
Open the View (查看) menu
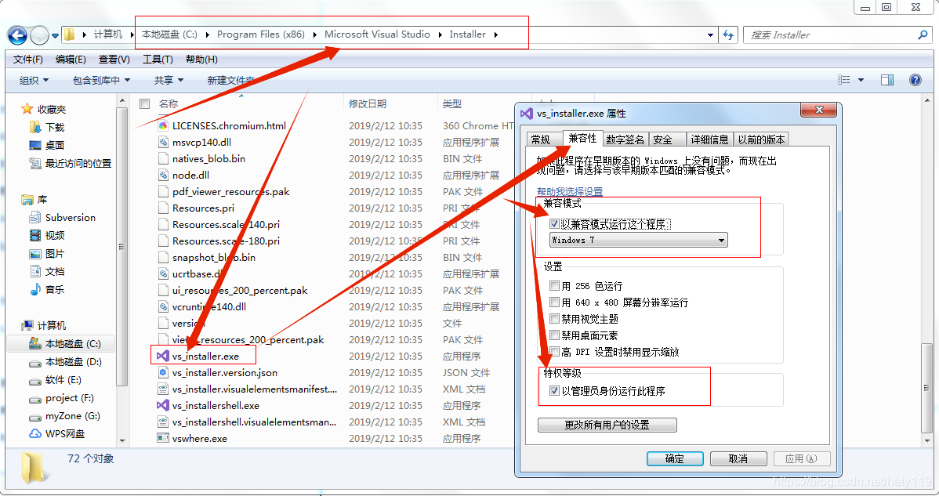click(114, 60)
